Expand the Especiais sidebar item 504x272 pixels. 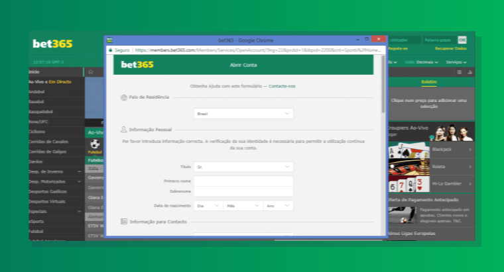(x=80, y=211)
